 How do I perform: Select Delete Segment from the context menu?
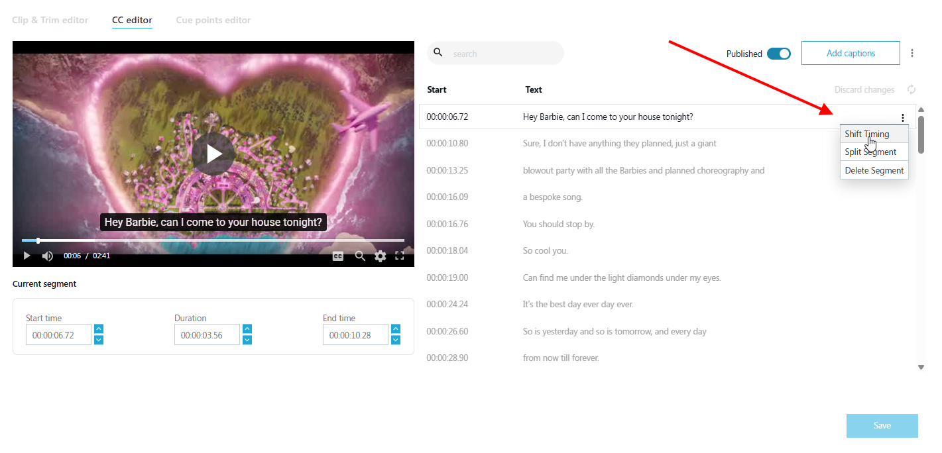coord(874,170)
